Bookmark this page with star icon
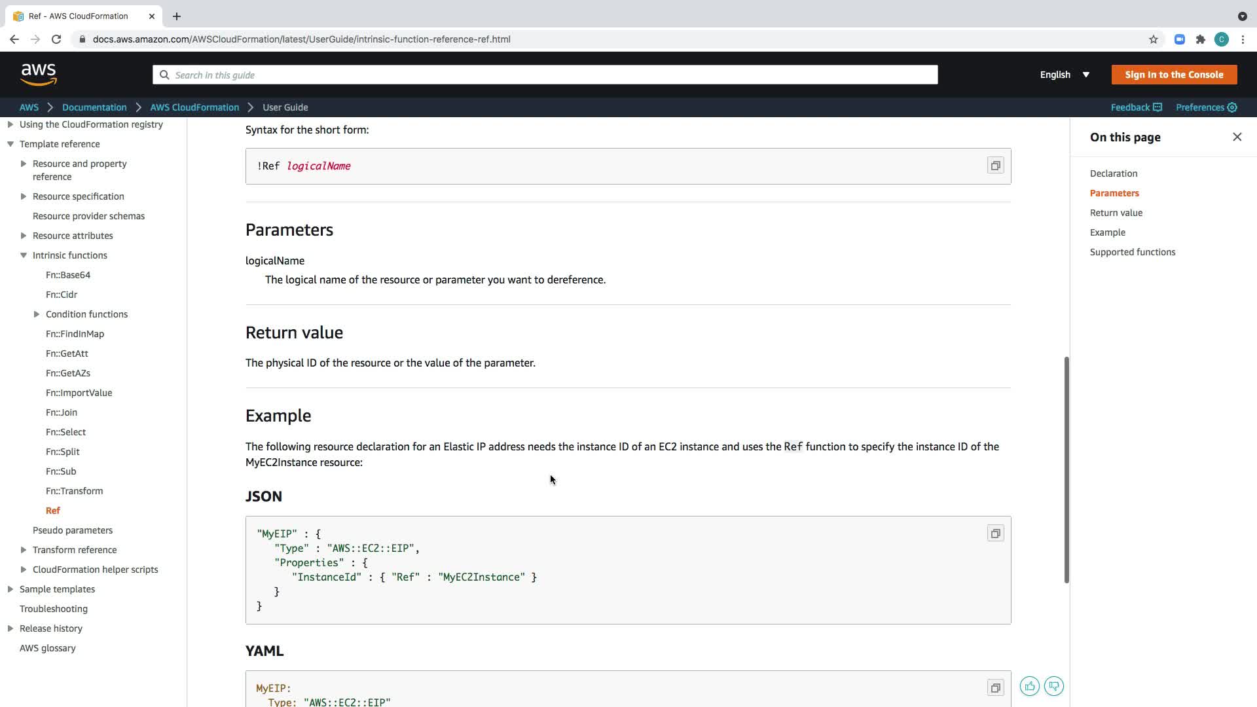Image resolution: width=1257 pixels, height=707 pixels. click(x=1154, y=39)
